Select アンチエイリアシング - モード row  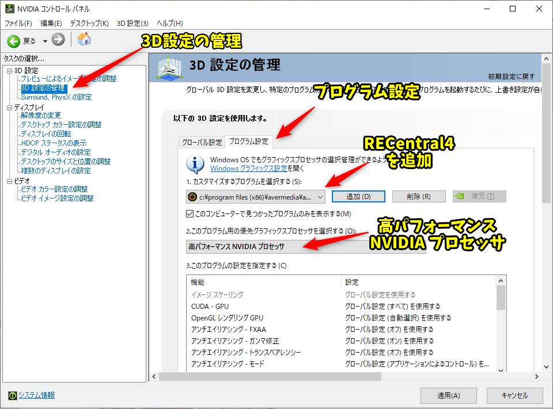click(341, 364)
